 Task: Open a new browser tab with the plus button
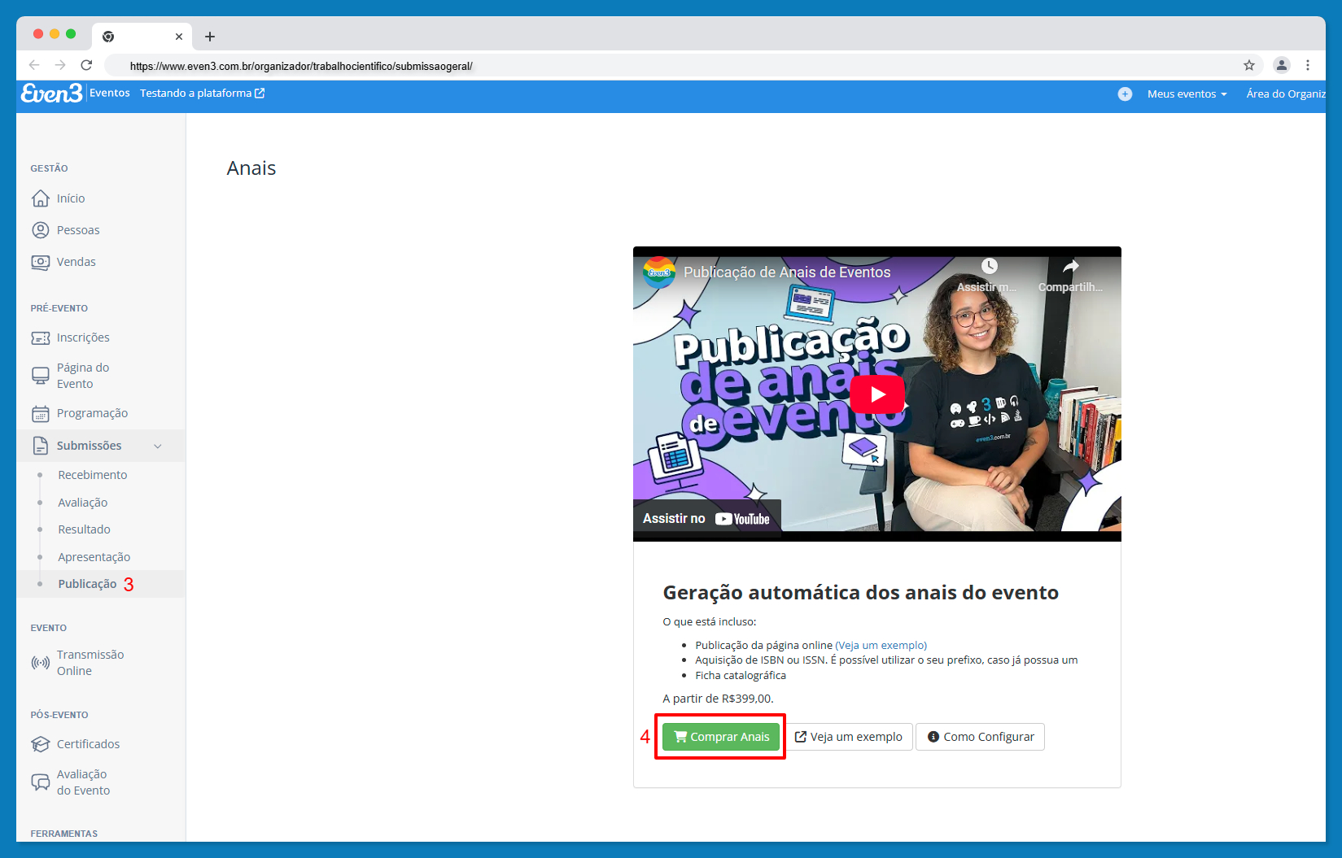tap(210, 37)
